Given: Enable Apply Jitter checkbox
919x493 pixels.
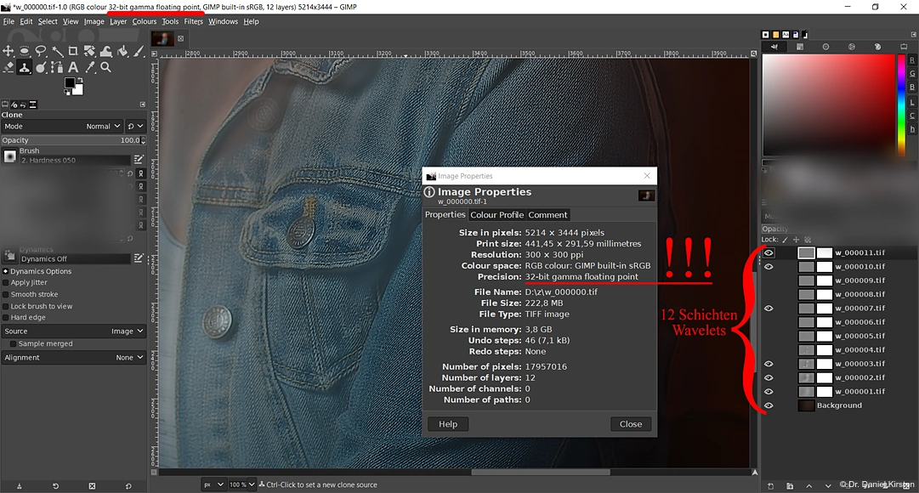Looking at the screenshot, I should pos(6,282).
